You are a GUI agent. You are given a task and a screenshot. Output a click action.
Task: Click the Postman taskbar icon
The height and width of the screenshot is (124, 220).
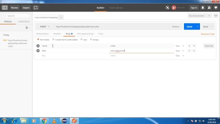[74, 121]
